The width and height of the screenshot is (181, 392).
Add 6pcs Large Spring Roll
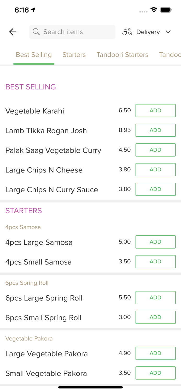click(x=155, y=298)
